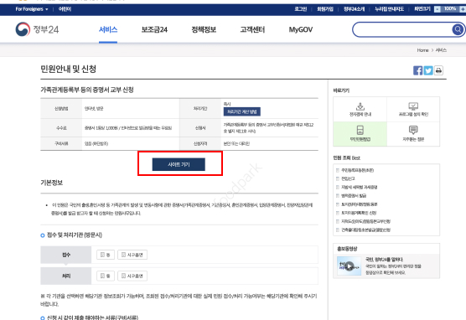Play the 홍보동영상 video thumbnail
The image size is (466, 320).
tap(349, 266)
